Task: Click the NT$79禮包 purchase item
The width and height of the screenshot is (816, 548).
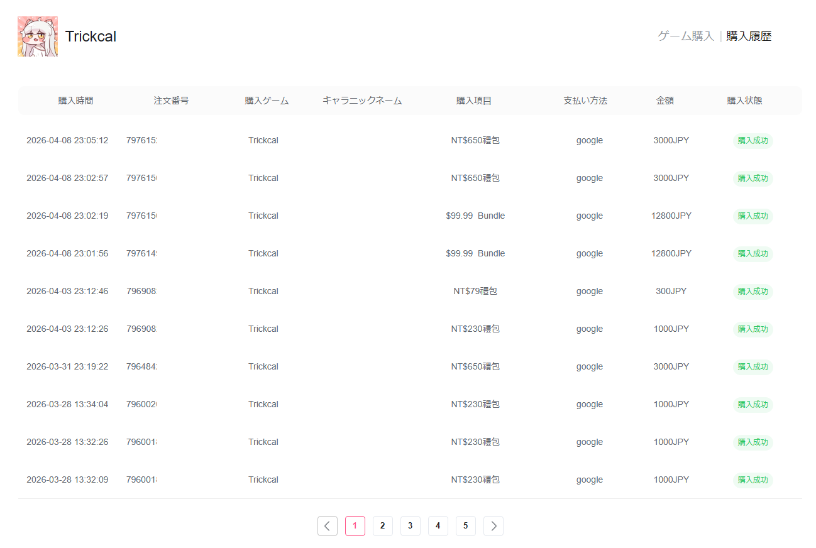Action: point(475,291)
